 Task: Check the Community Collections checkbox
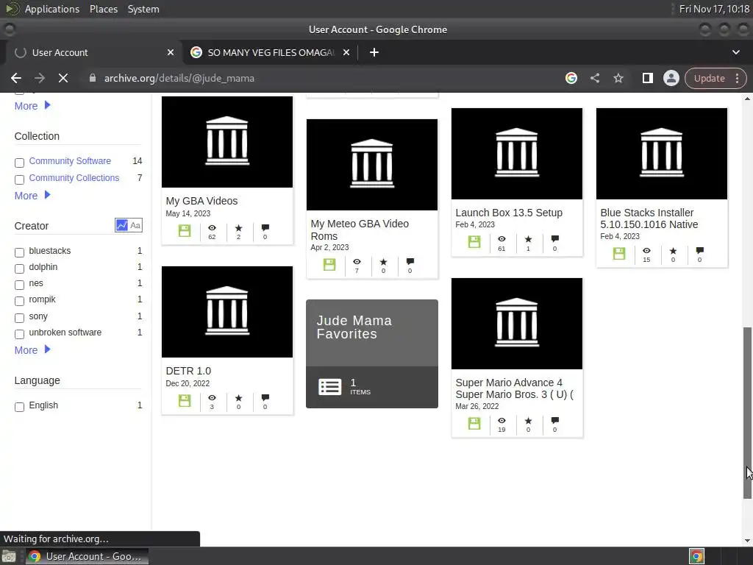[x=19, y=180]
